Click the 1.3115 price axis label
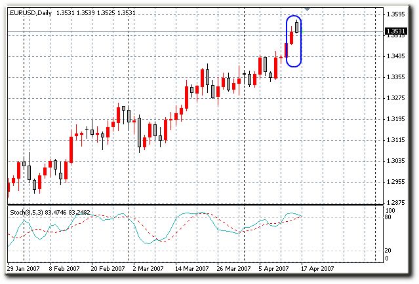Viewport: 419px width, 284px height. pos(396,140)
